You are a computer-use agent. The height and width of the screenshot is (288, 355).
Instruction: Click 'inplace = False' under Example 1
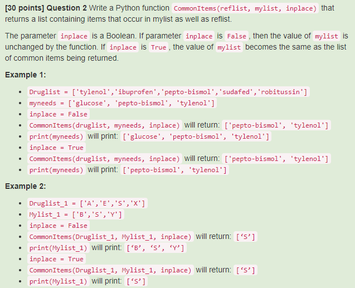click(59, 114)
